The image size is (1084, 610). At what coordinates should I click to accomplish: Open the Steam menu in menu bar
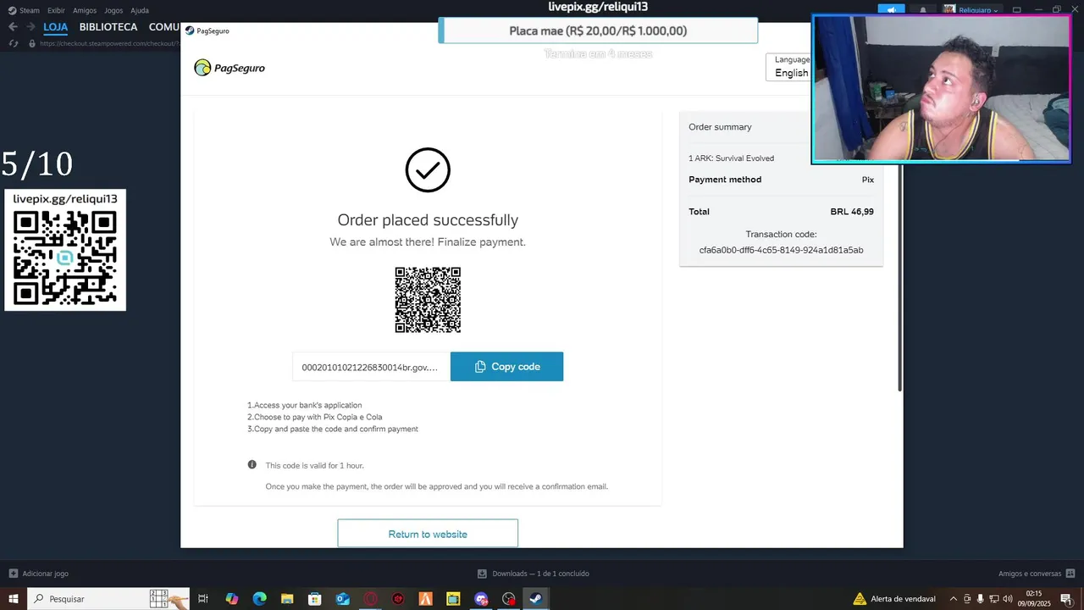pos(24,10)
